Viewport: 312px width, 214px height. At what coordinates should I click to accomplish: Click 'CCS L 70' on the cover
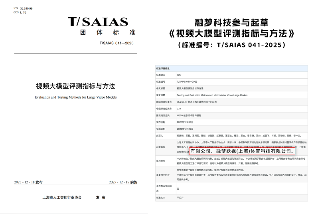(x=20, y=12)
